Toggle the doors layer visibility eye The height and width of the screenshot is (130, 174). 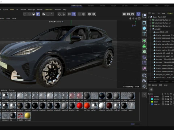[166, 102]
